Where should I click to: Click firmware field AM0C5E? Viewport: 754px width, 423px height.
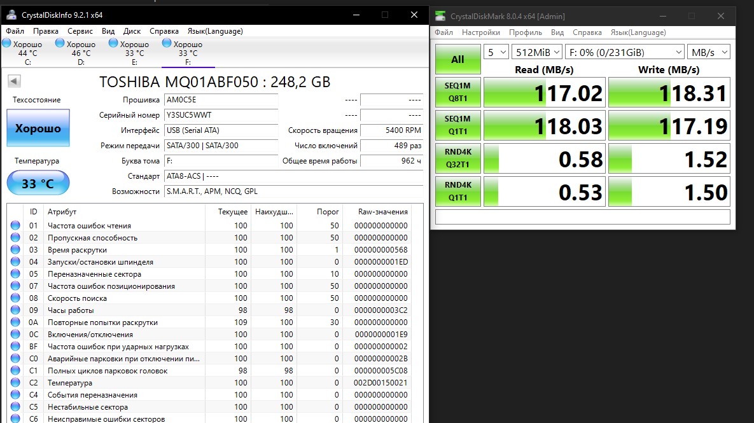[x=221, y=100]
